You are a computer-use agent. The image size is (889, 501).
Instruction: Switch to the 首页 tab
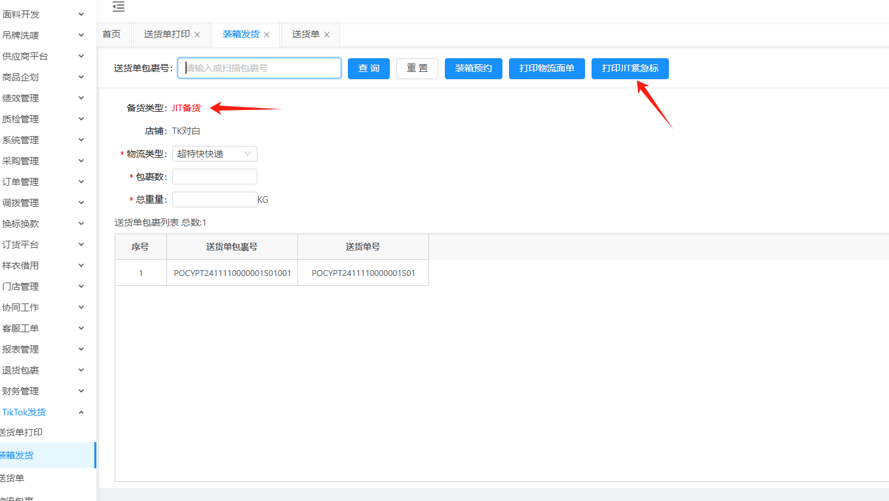click(x=111, y=34)
